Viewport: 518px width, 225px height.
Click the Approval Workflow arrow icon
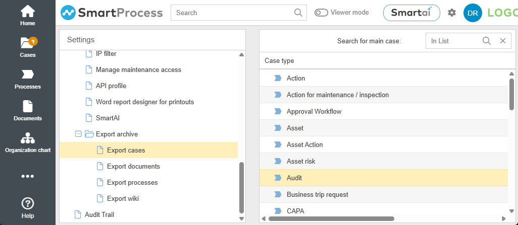(278, 111)
